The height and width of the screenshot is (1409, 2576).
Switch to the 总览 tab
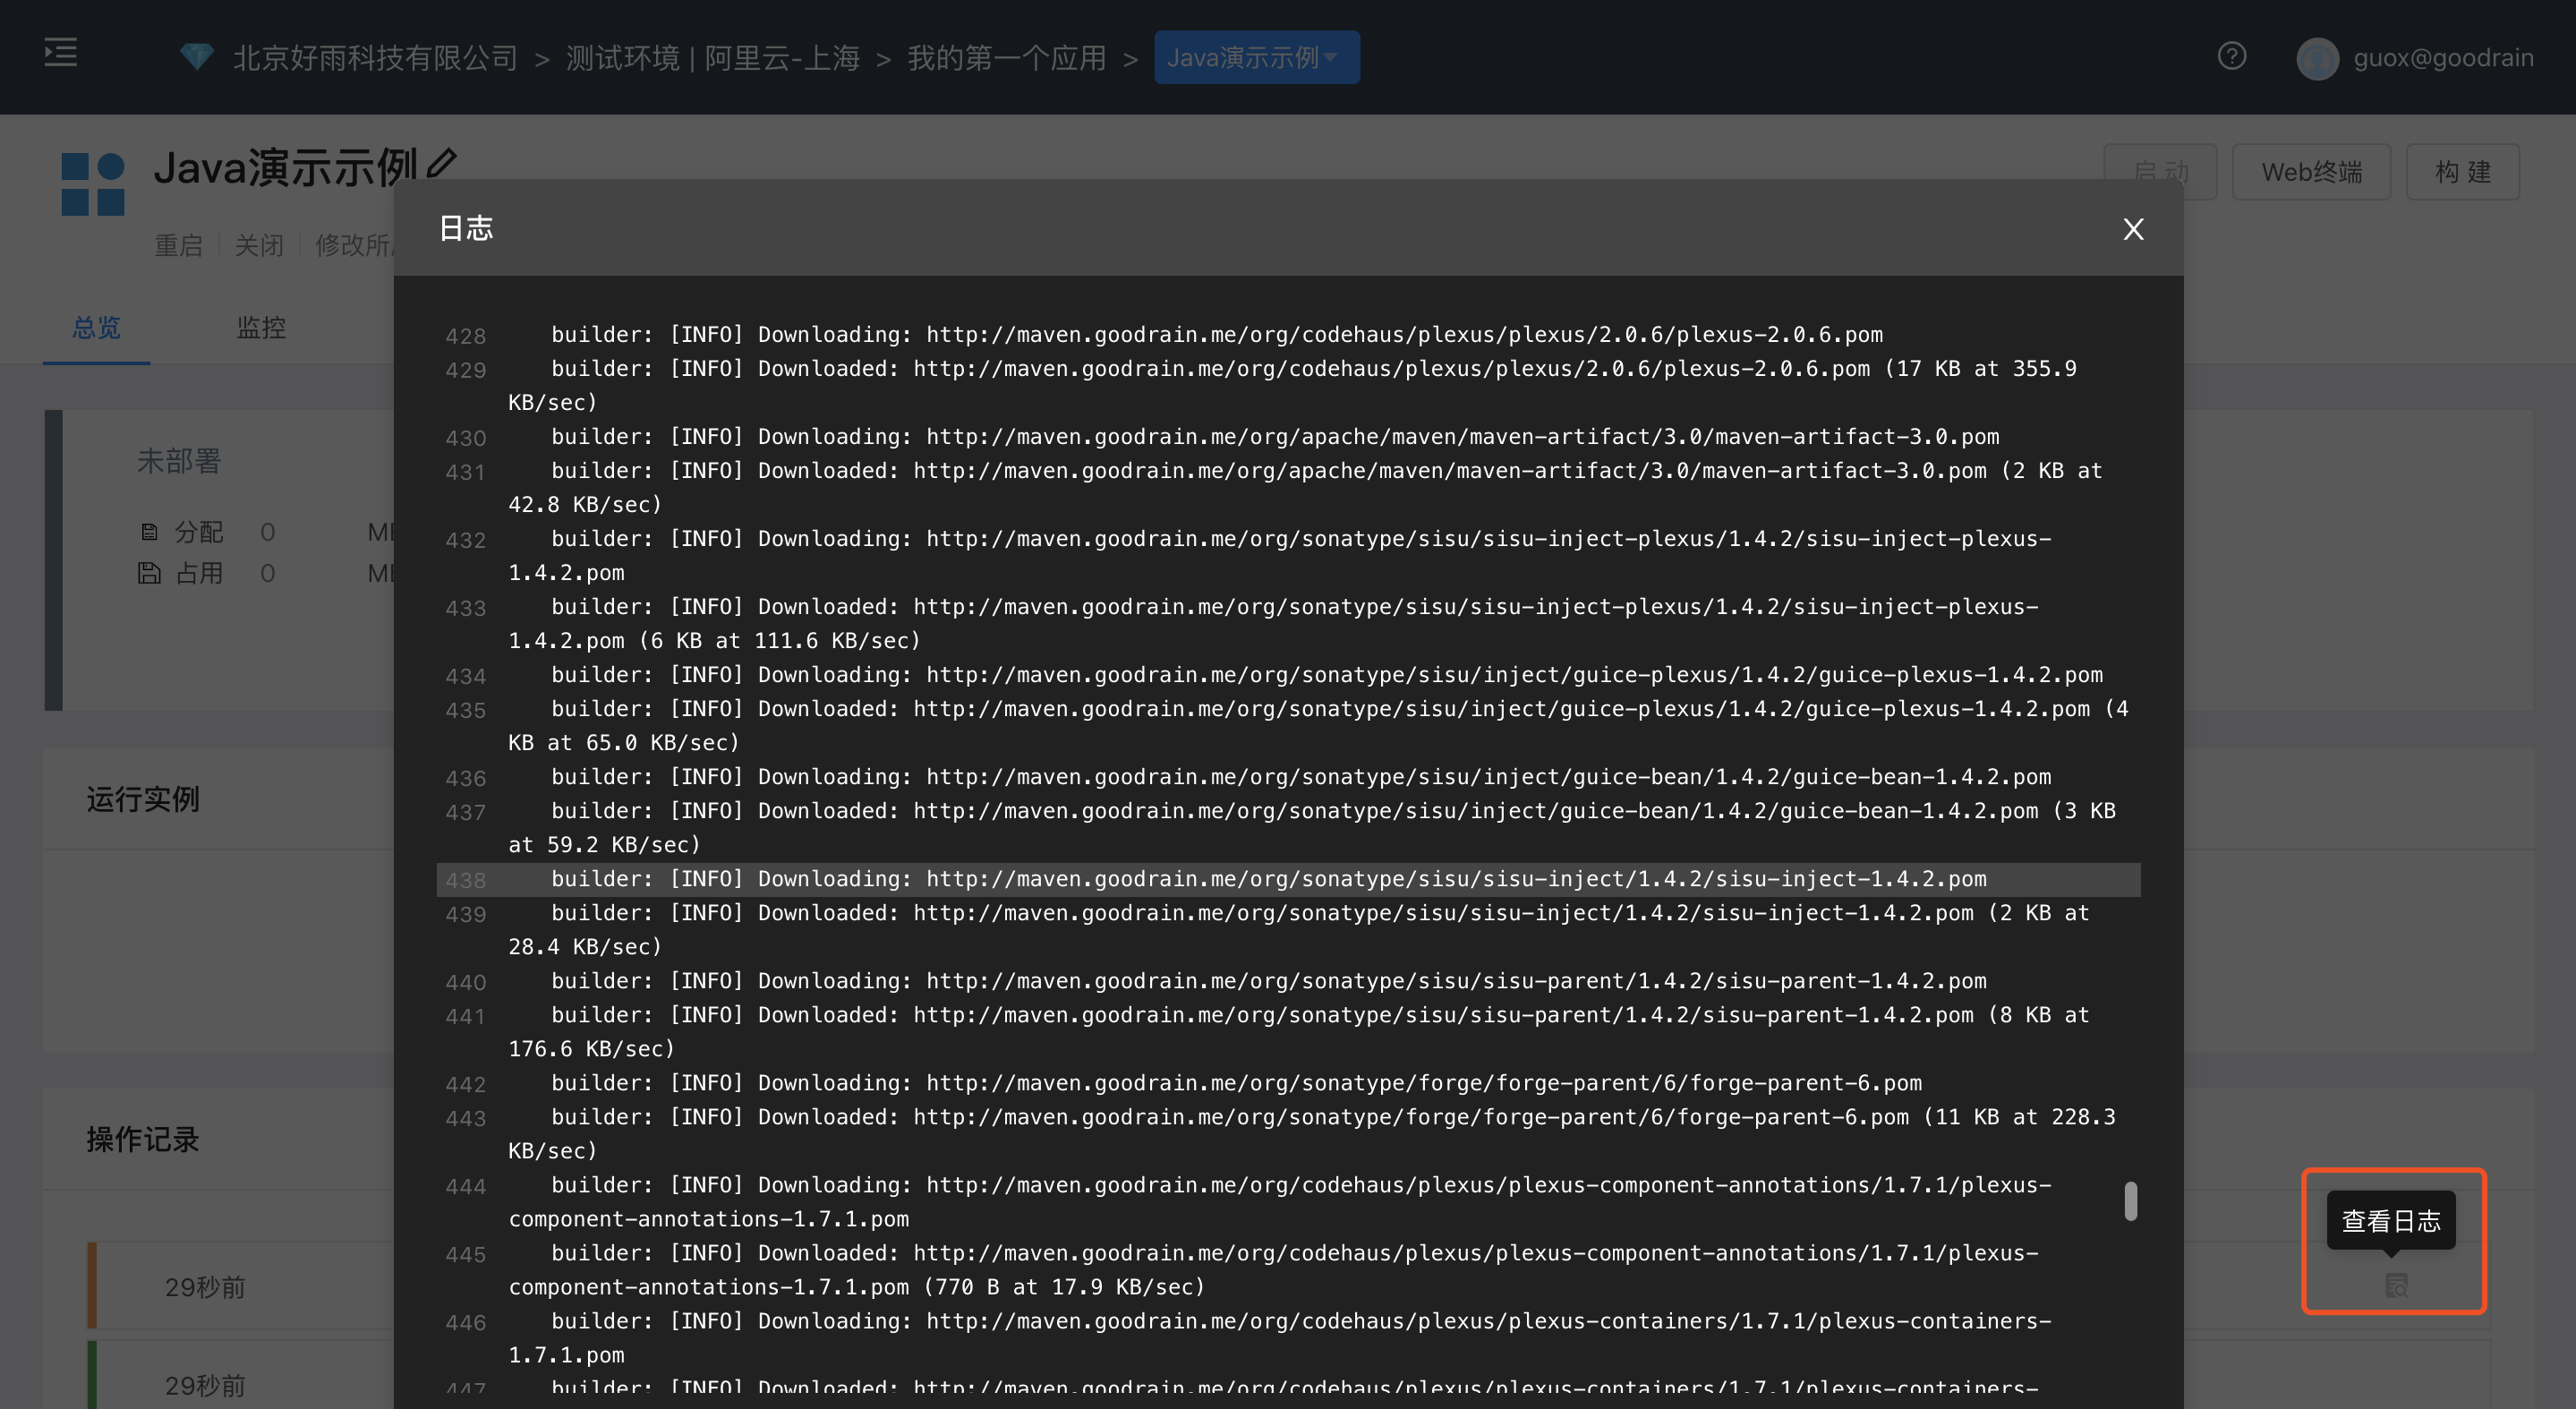point(96,328)
